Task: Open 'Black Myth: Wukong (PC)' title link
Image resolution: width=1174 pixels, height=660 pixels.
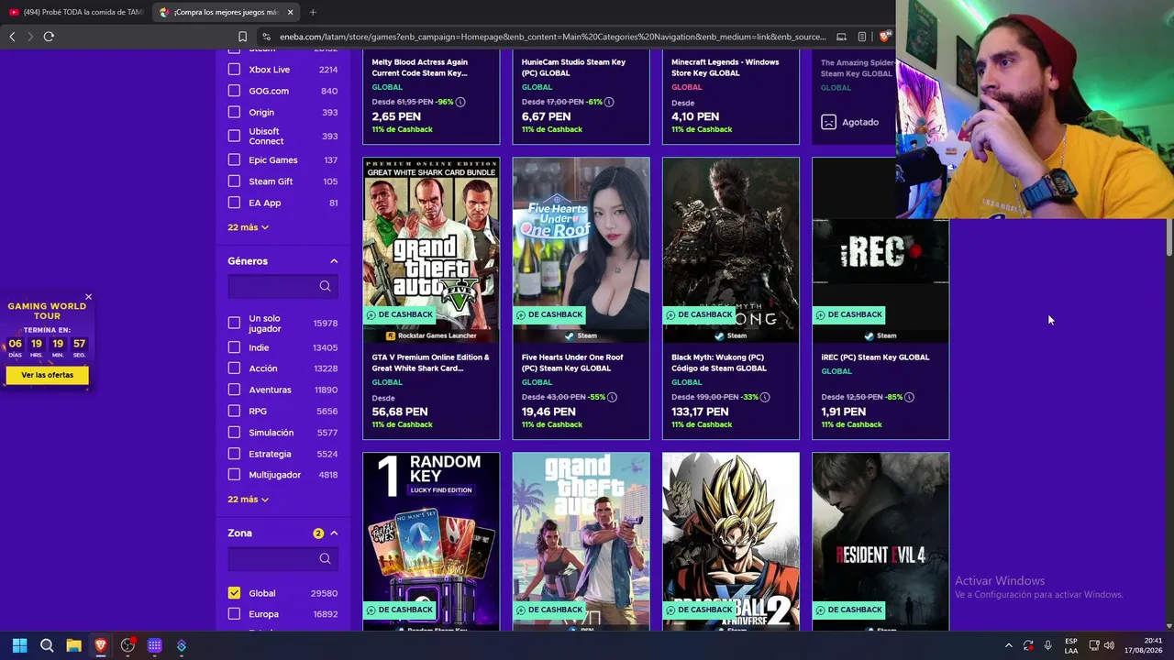Action: tap(719, 363)
